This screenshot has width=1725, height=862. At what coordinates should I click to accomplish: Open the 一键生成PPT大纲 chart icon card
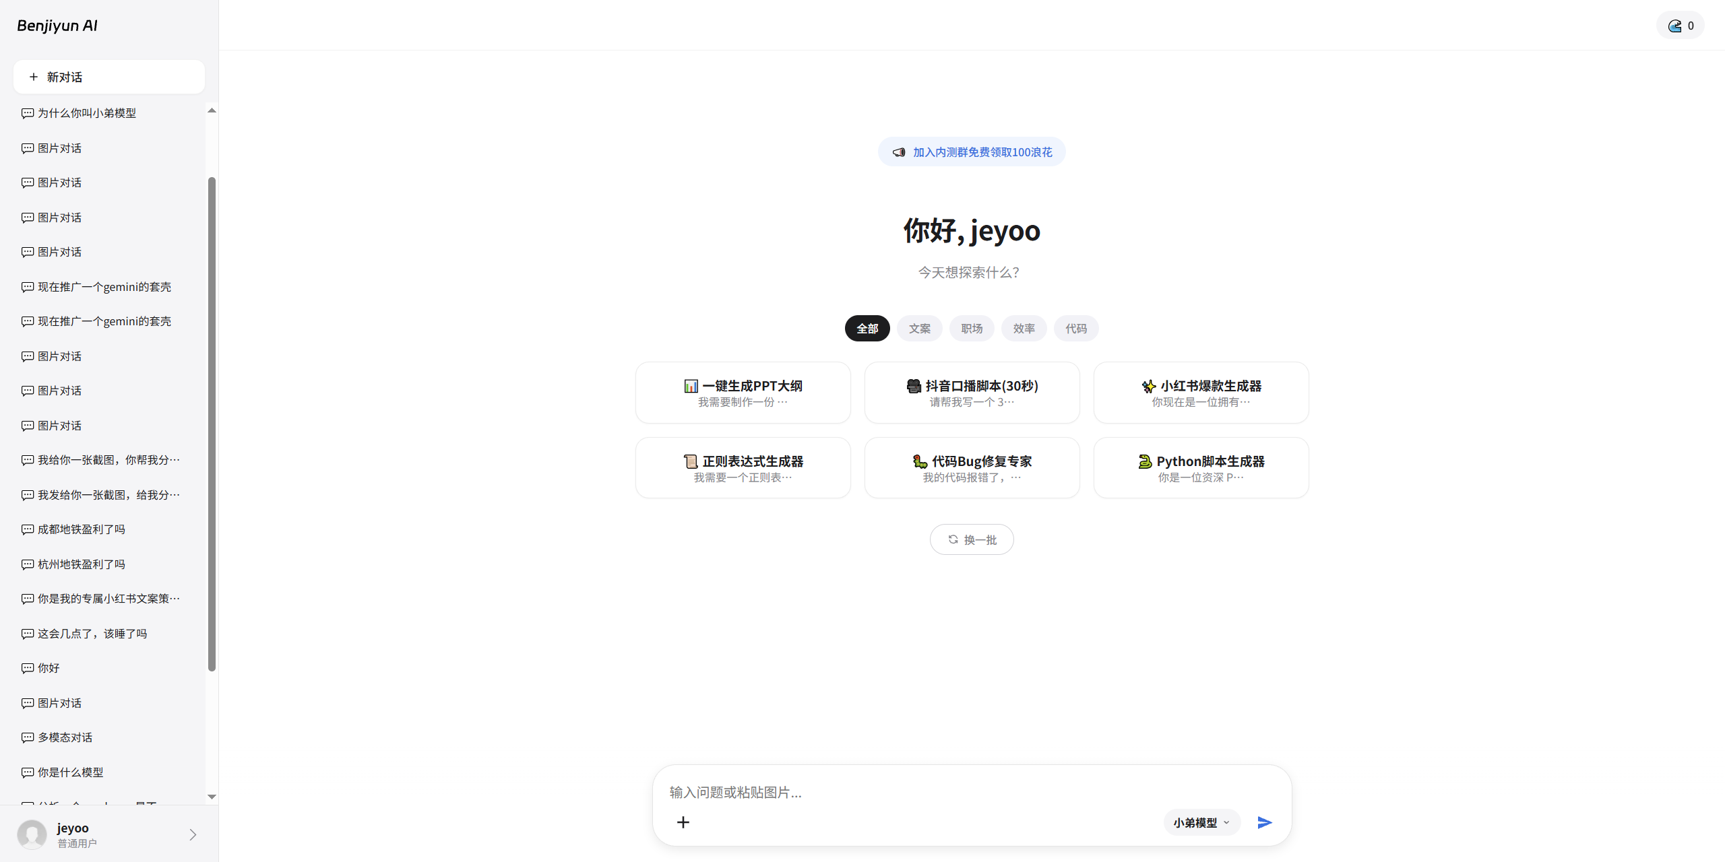pos(691,385)
